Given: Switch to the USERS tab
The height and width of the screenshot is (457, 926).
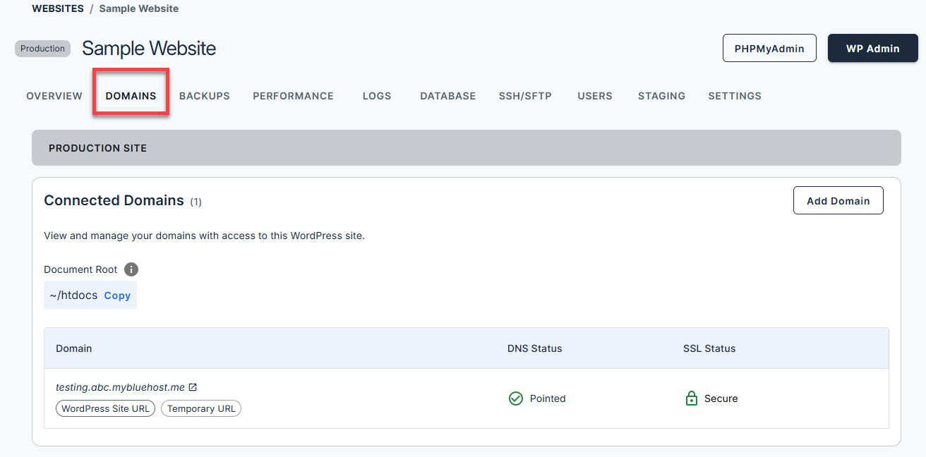Looking at the screenshot, I should tap(594, 95).
